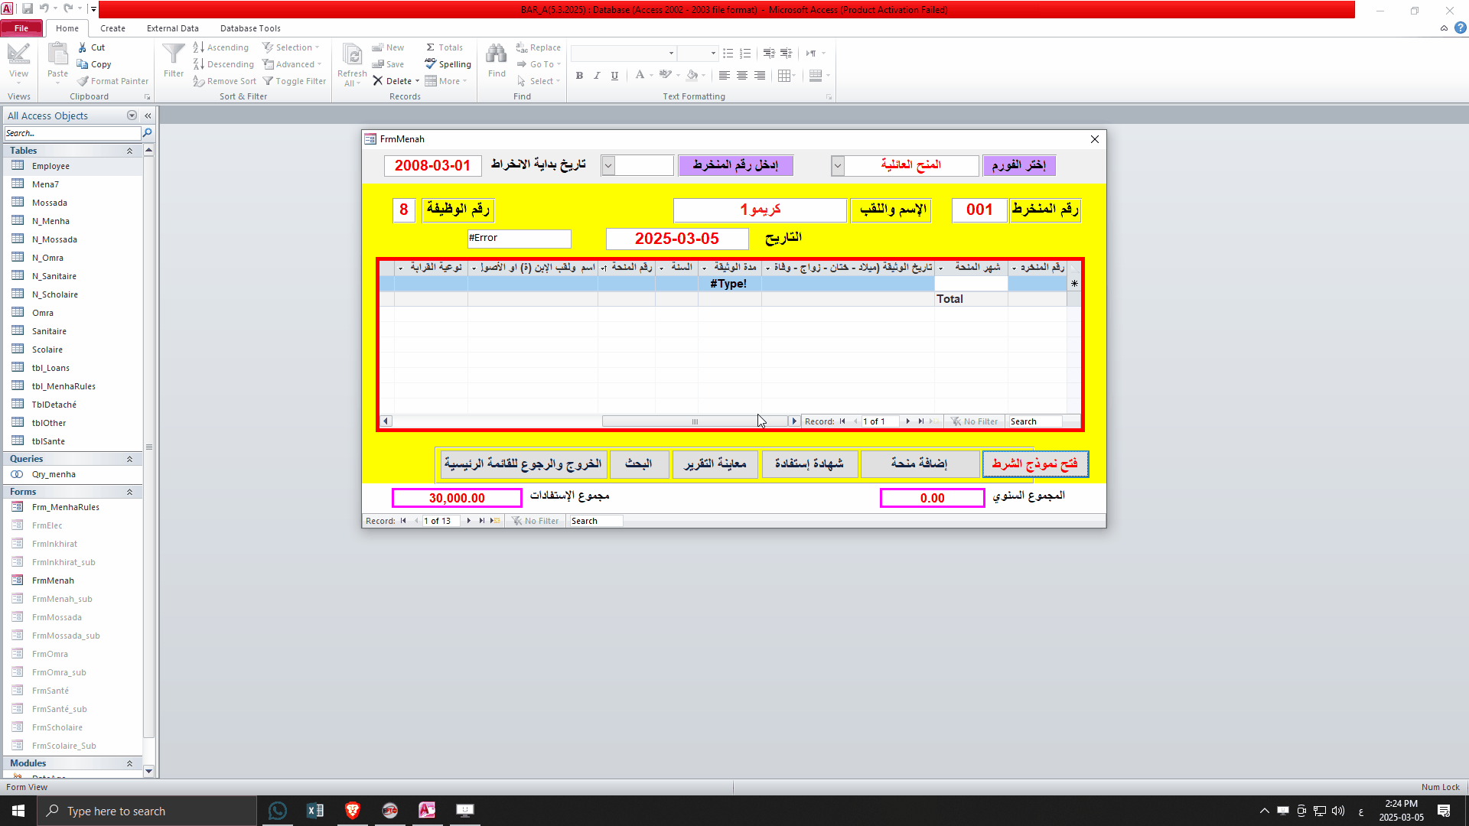
Task: Drag the horizontal scrollbar in subform
Action: click(696, 421)
